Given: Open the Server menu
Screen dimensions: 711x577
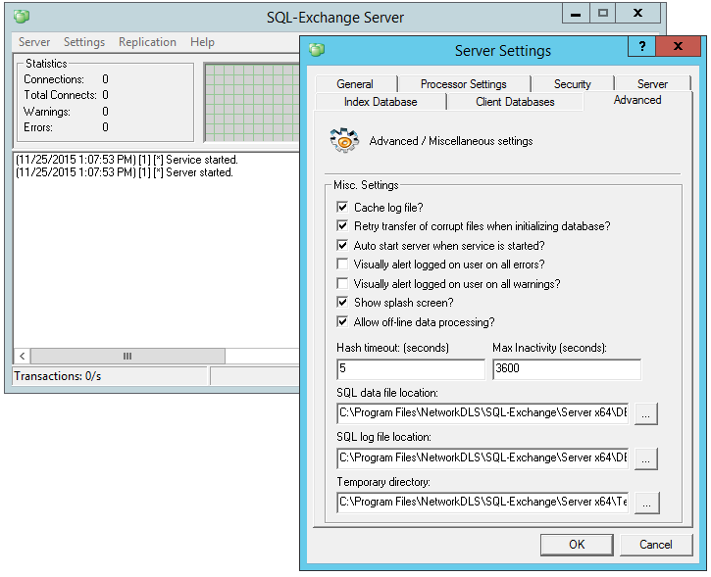Looking at the screenshot, I should pyautogui.click(x=34, y=42).
